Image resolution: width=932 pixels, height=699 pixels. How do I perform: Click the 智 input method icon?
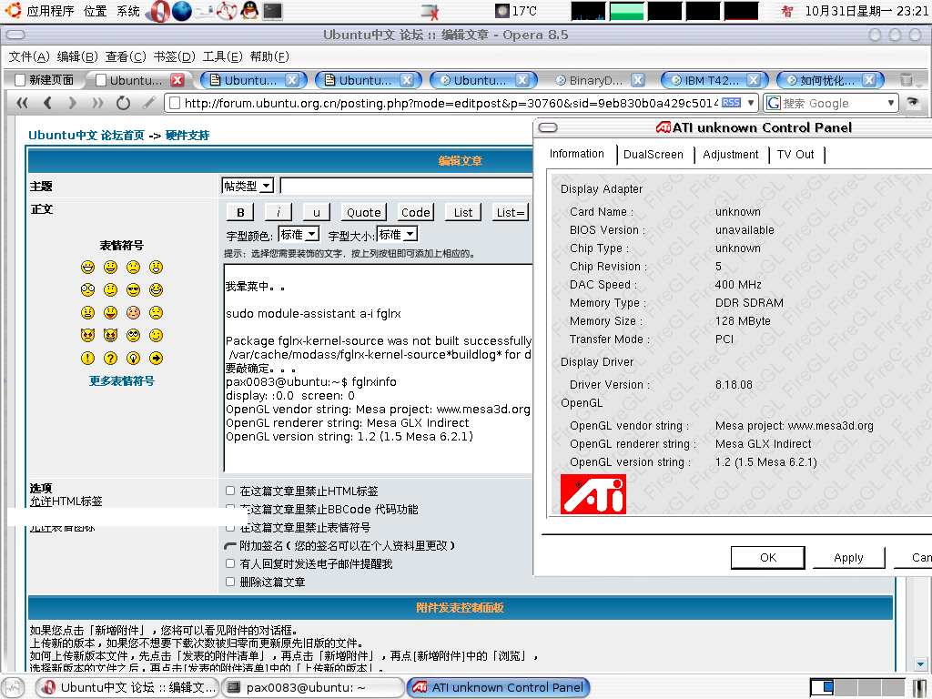click(786, 11)
